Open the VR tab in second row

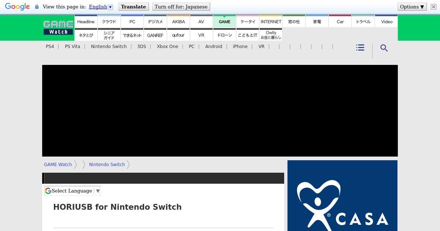click(201, 35)
